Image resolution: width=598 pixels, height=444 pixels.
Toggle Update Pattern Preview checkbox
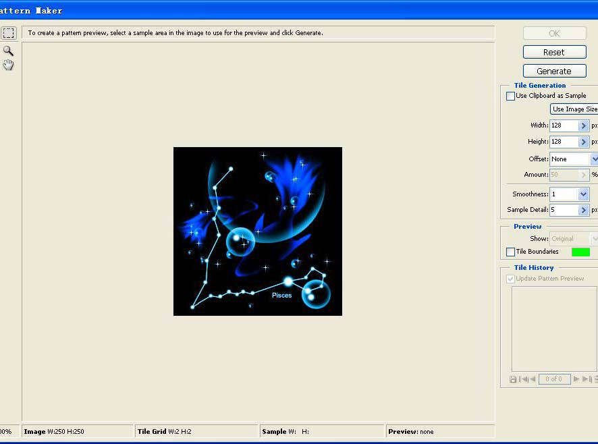(510, 278)
